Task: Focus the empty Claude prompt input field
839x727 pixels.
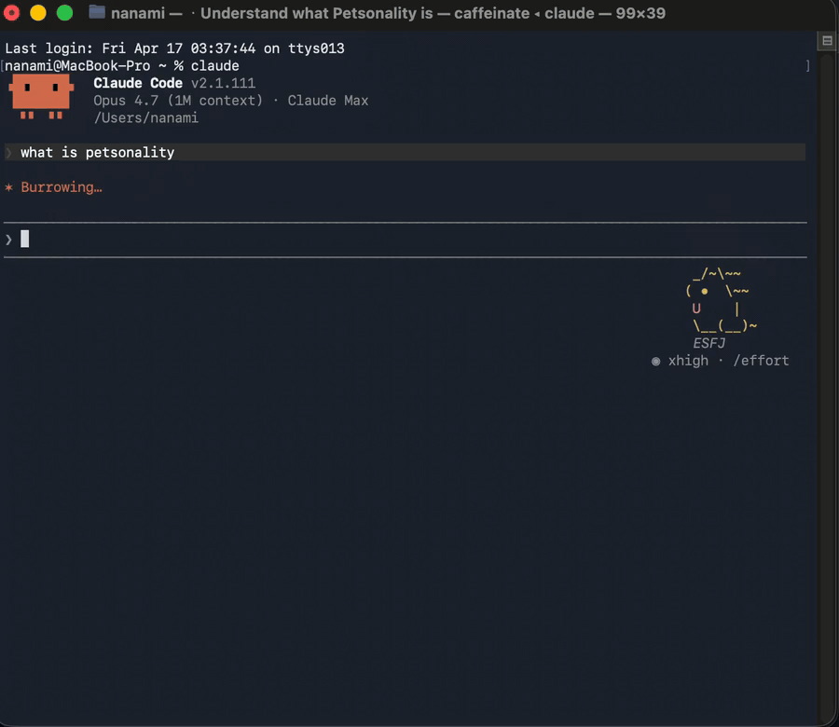Action: (x=406, y=240)
